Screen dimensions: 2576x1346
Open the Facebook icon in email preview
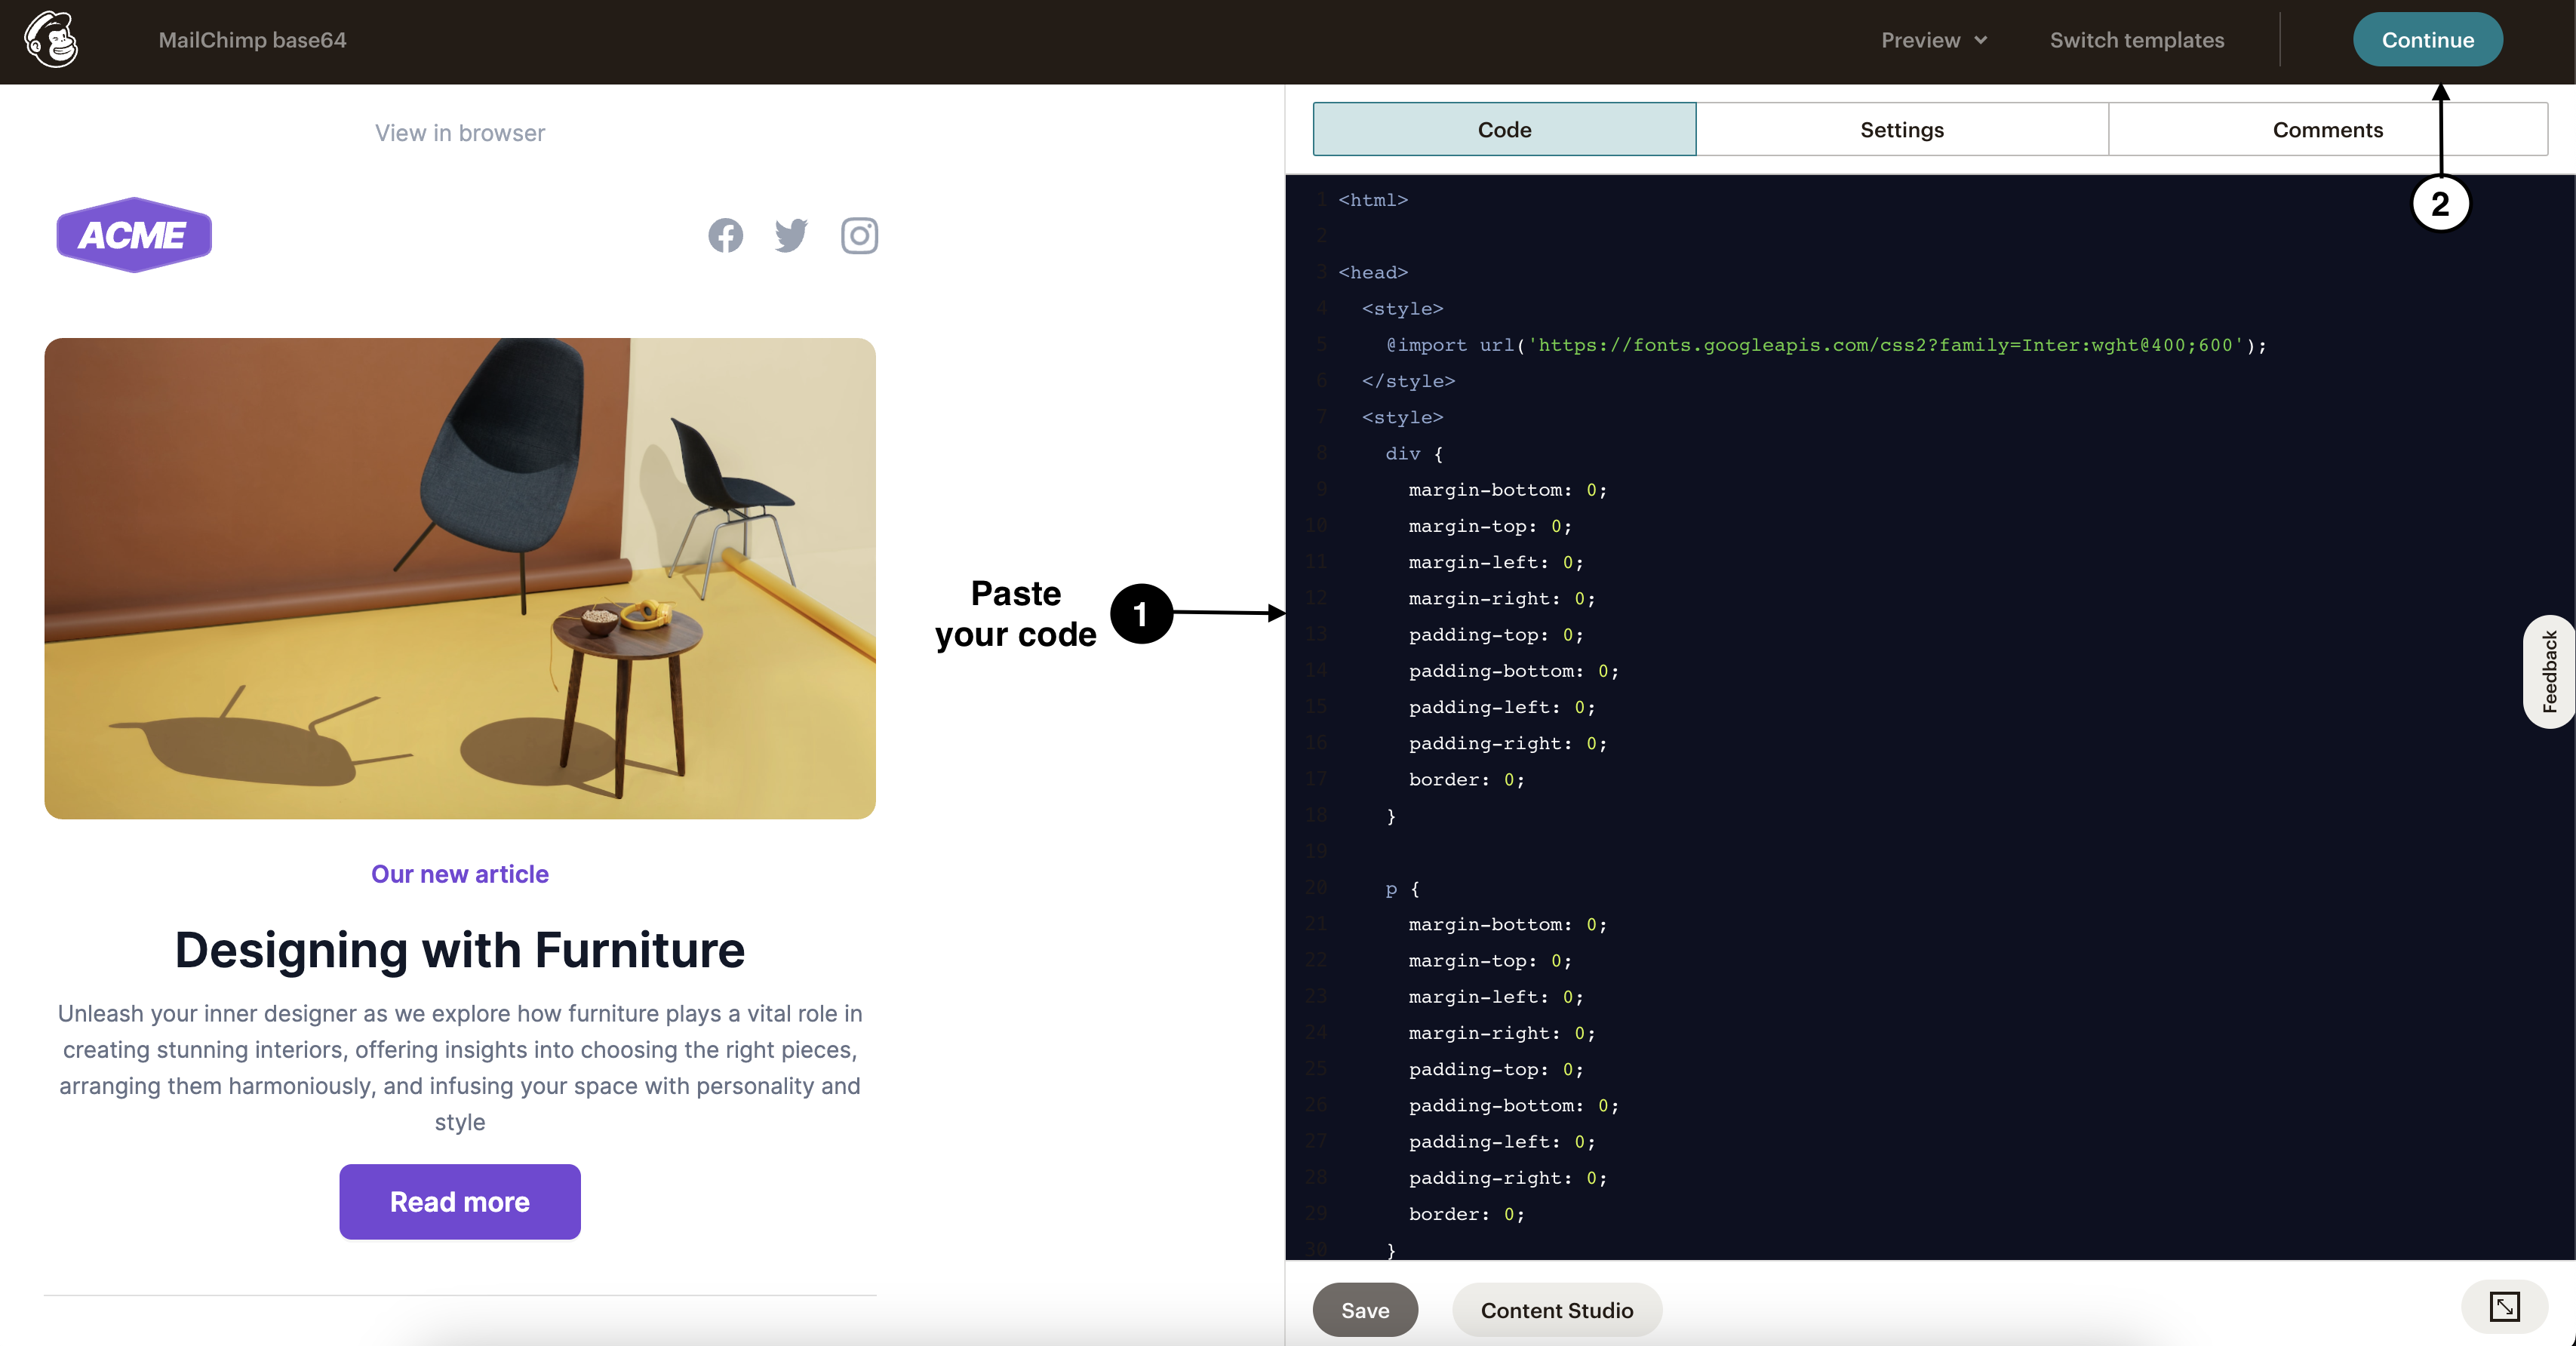725,235
